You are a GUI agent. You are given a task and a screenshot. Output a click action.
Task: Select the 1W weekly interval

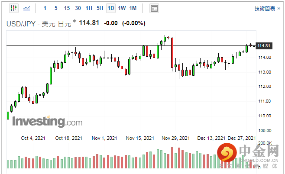coord(122,8)
